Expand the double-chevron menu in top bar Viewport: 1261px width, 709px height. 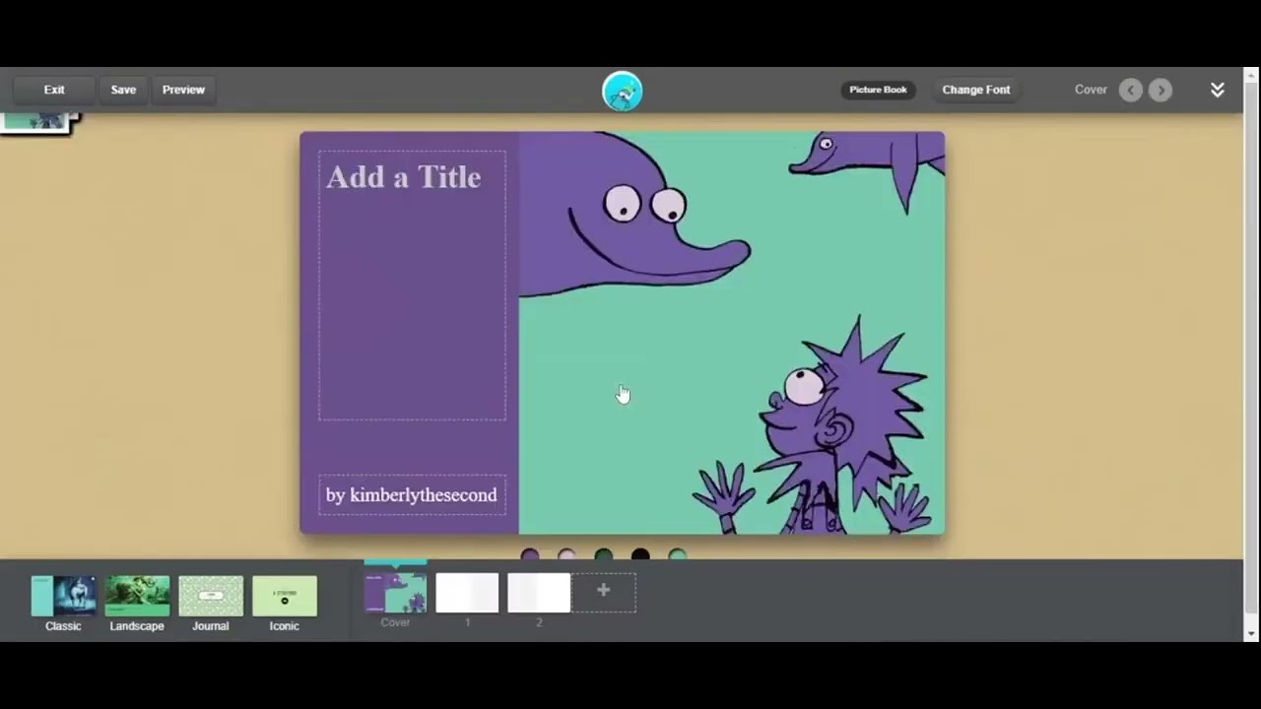pos(1218,90)
